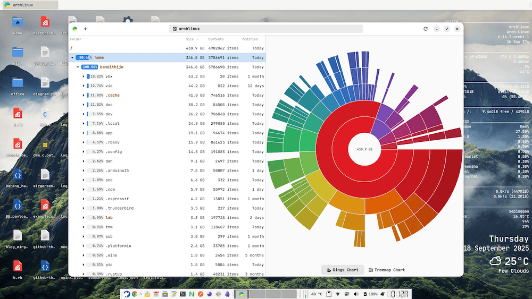532x299 pixels.
Task: Open Chrome from the taskbar
Action: coord(135,294)
